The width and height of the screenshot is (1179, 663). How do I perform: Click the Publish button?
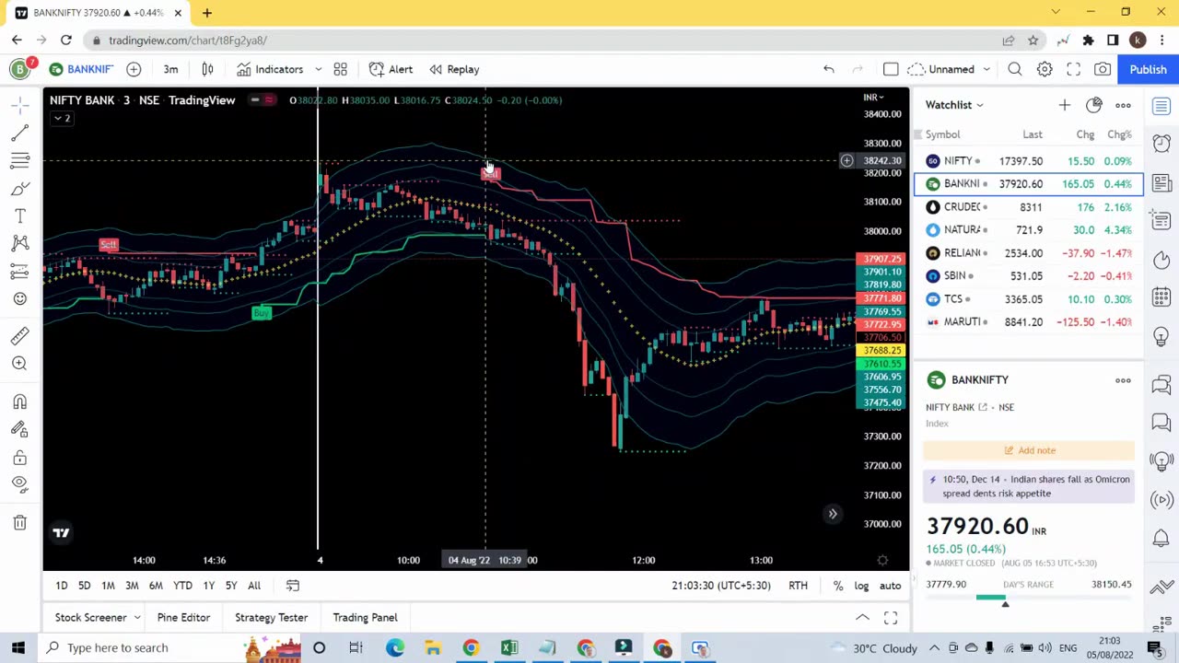pos(1148,69)
